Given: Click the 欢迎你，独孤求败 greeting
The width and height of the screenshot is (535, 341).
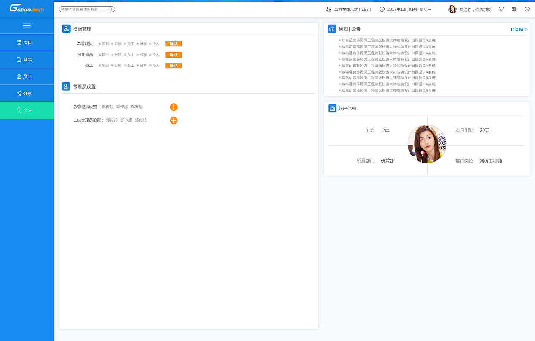Looking at the screenshot, I should pos(475,9).
